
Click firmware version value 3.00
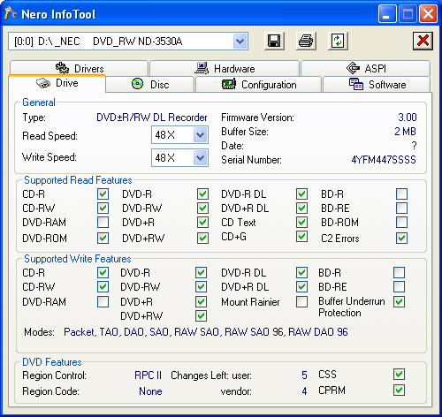(x=408, y=118)
